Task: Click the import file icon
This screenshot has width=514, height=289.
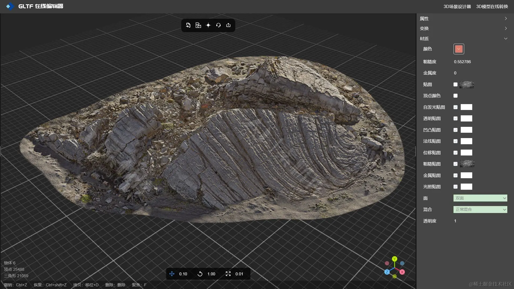Action: 188,25
